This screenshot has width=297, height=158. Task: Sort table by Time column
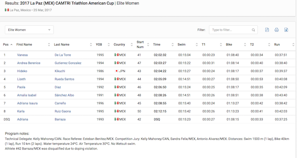[x=163, y=44]
